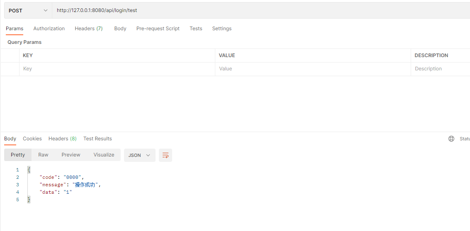The width and height of the screenshot is (470, 231).
Task: Open the Tests tab
Action: pos(196,29)
